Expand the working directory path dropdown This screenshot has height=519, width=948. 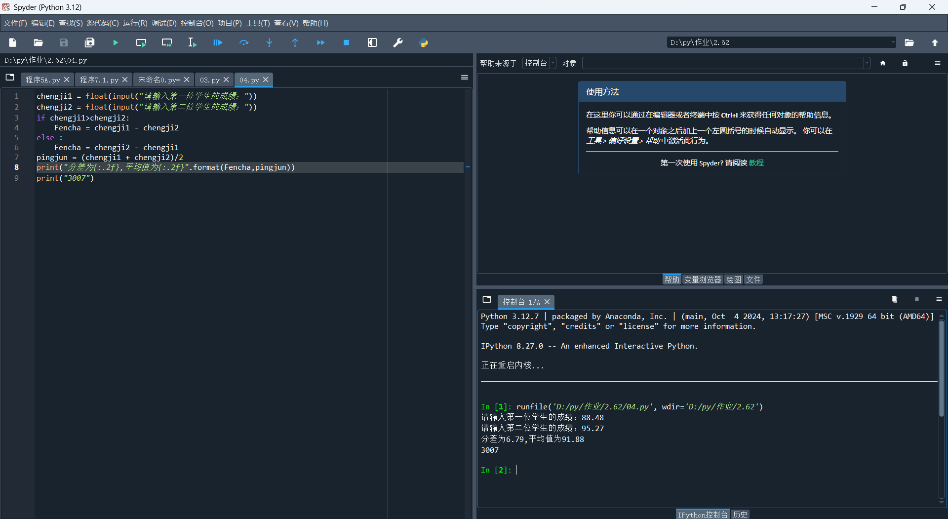[893, 42]
